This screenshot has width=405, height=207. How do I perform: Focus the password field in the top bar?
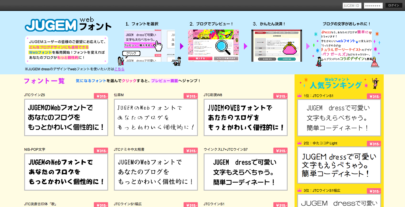coord(373,6)
